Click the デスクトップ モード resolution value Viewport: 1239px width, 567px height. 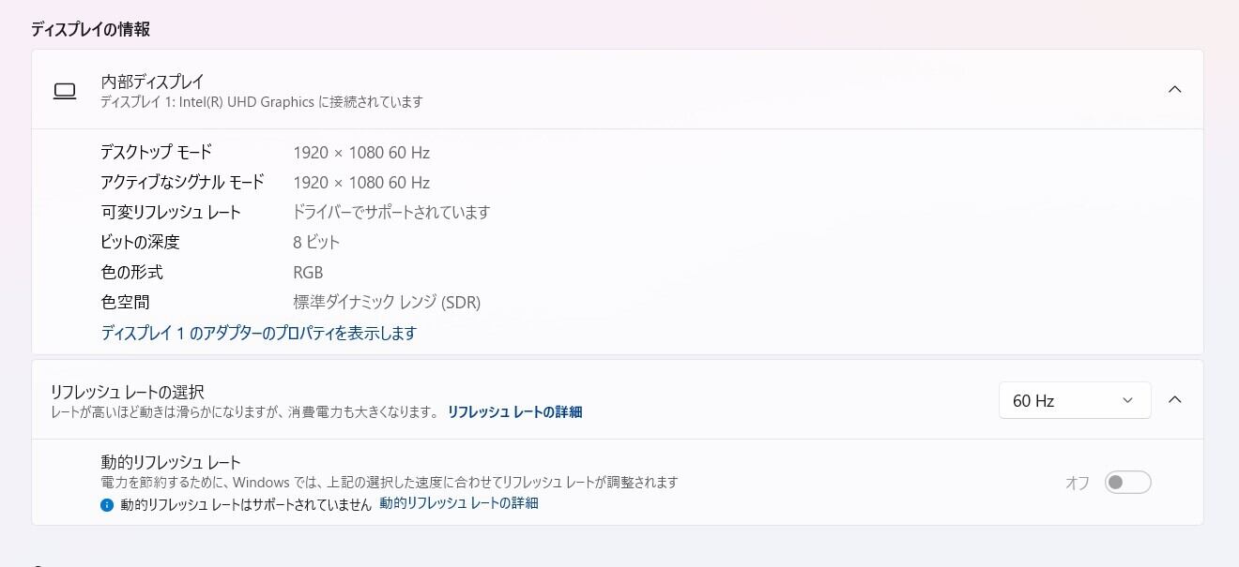(361, 153)
